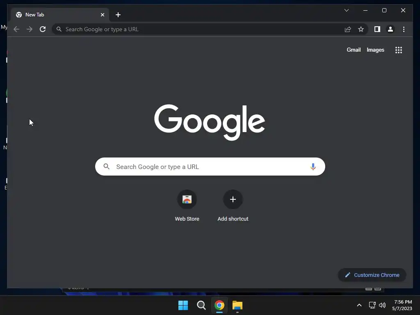
Task: Bookmark this tab with the star icon
Action: (x=361, y=29)
